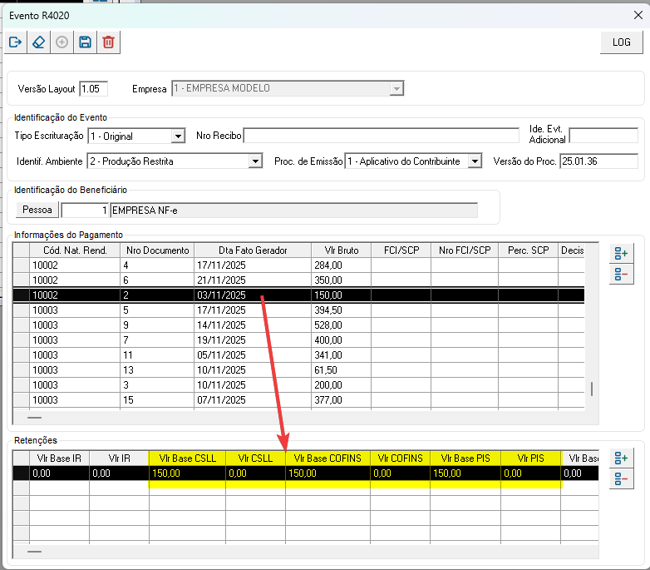650x570 pixels.
Task: Select the row with Vlr Bruto 284,00
Action: coord(298,265)
